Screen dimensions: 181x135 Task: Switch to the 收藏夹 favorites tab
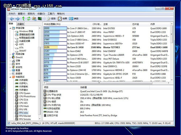click(x=21, y=24)
